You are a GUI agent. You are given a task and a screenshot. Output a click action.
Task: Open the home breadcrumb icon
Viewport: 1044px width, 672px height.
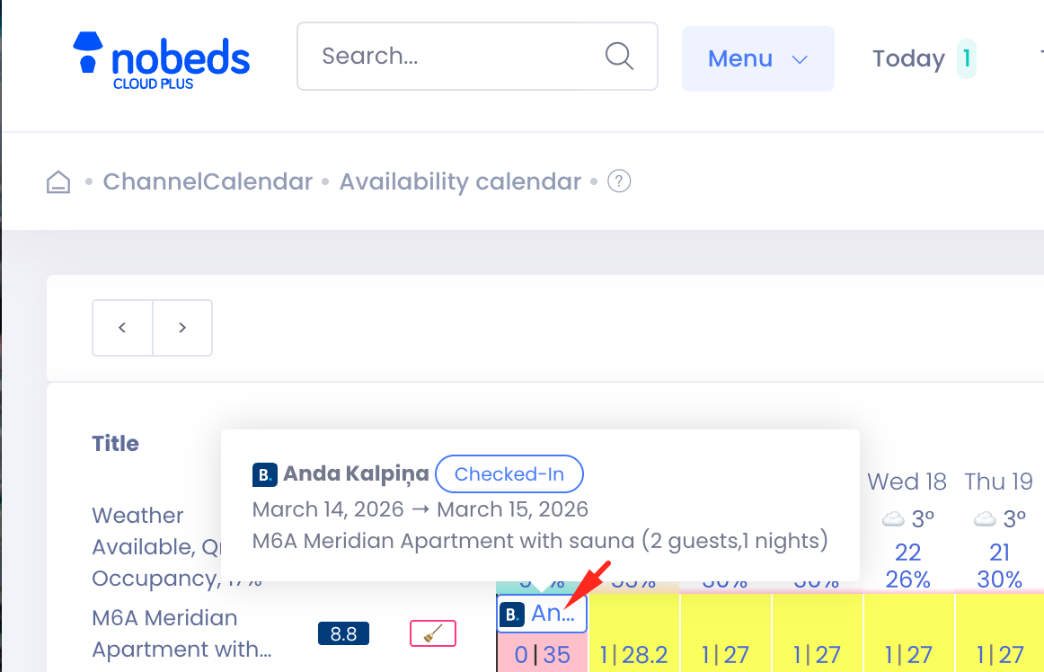(58, 182)
